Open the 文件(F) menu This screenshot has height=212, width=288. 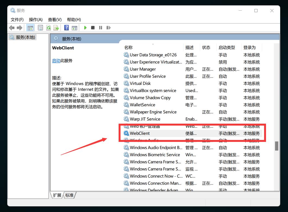tap(17, 20)
